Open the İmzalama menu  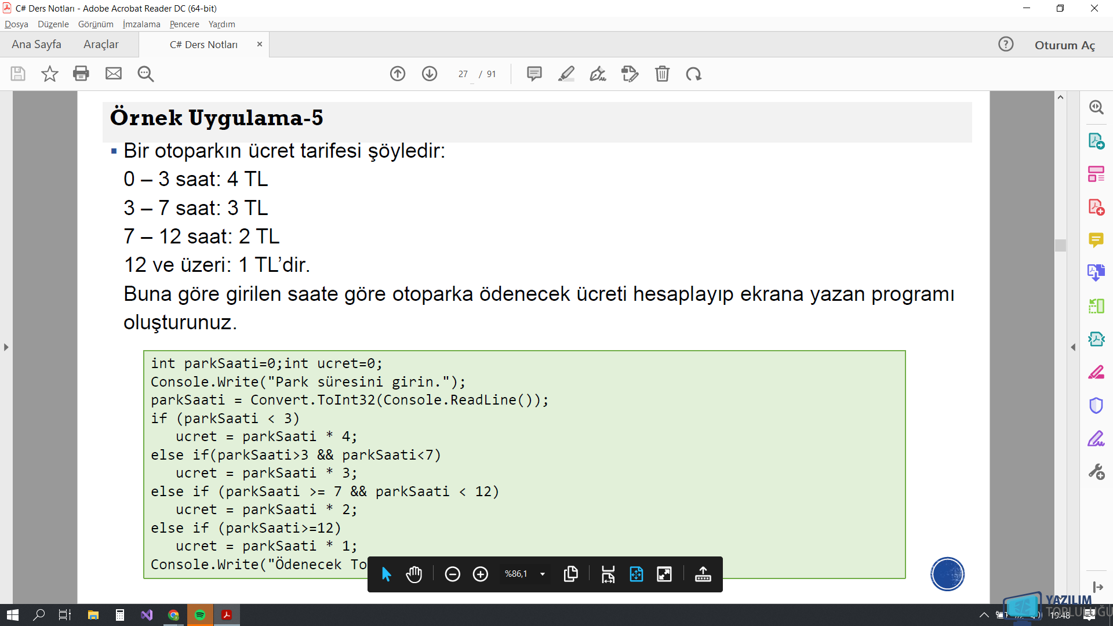(141, 24)
